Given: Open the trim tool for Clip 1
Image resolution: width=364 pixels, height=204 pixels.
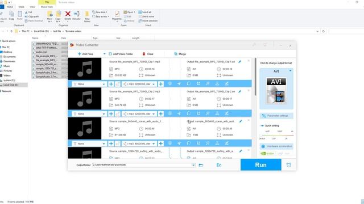Looking at the screenshot, I should 179,83.
